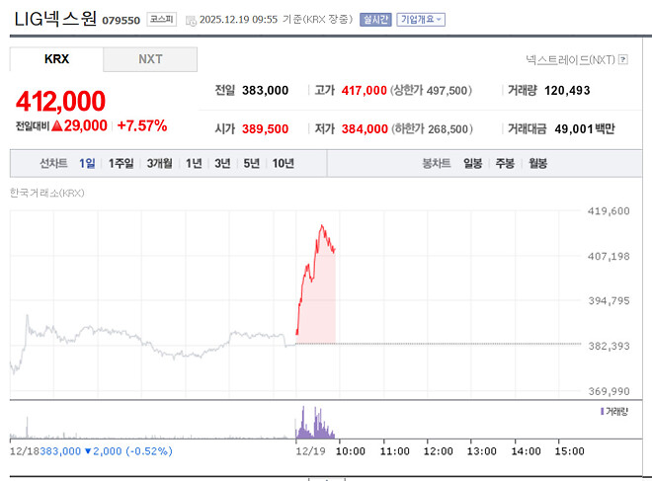652x481 pixels.
Task: Select the 3년 line chart period
Action: tap(222, 163)
